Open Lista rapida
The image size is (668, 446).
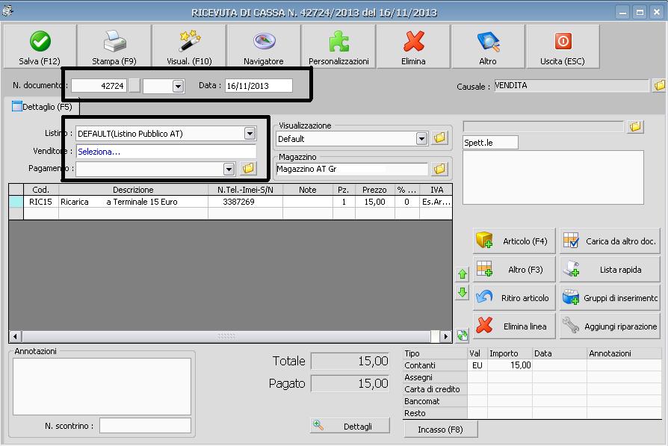pos(610,269)
